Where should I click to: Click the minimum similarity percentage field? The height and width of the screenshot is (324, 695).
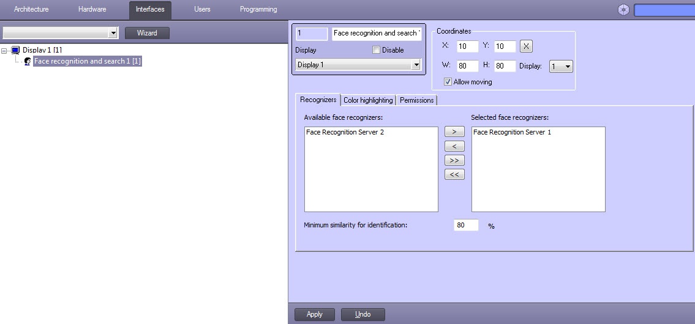(466, 225)
